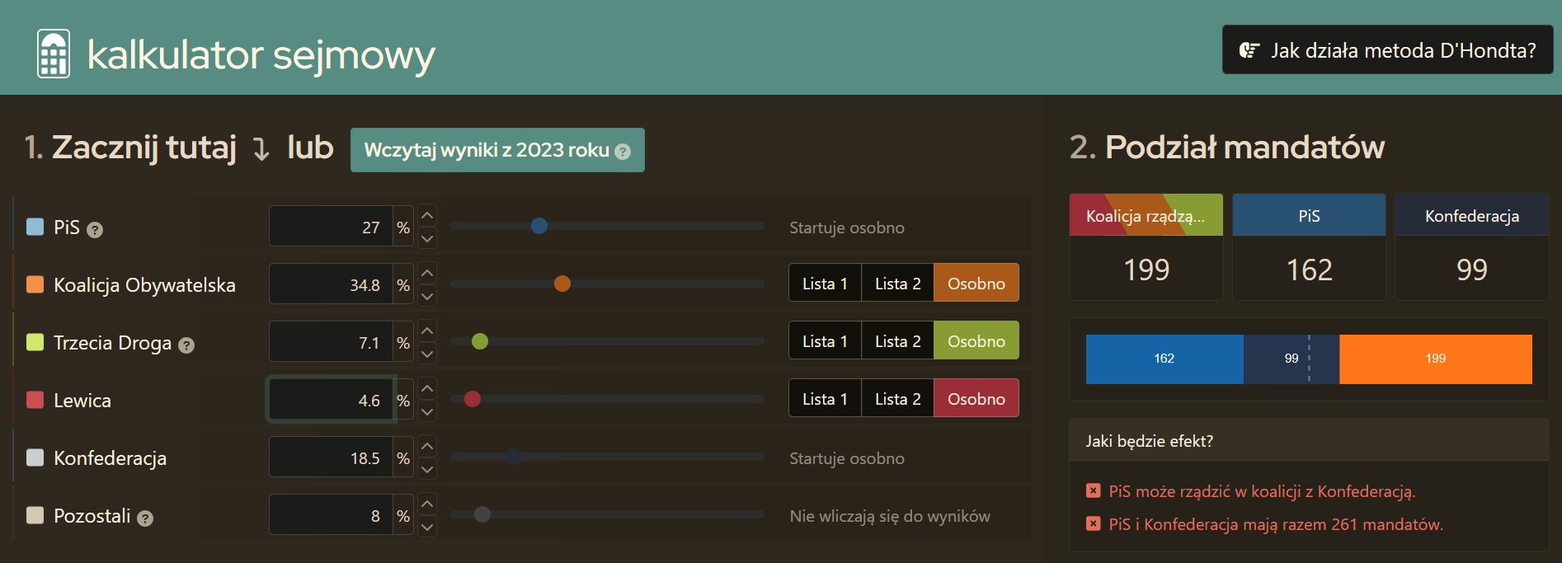Viewport: 1562px width, 563px height.
Task: Click the Konfederacja color swatch
Action: [x=35, y=457]
